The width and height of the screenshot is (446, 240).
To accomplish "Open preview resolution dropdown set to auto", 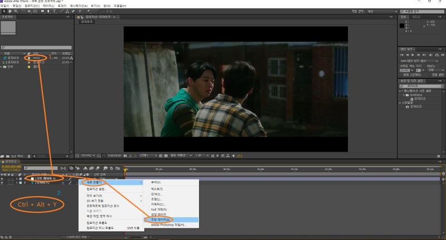I will [435, 70].
